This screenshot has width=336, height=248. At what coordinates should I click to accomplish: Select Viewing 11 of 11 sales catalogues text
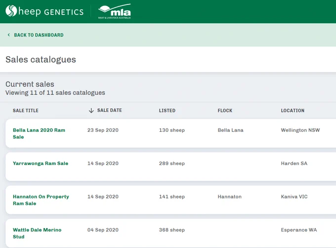(x=55, y=93)
